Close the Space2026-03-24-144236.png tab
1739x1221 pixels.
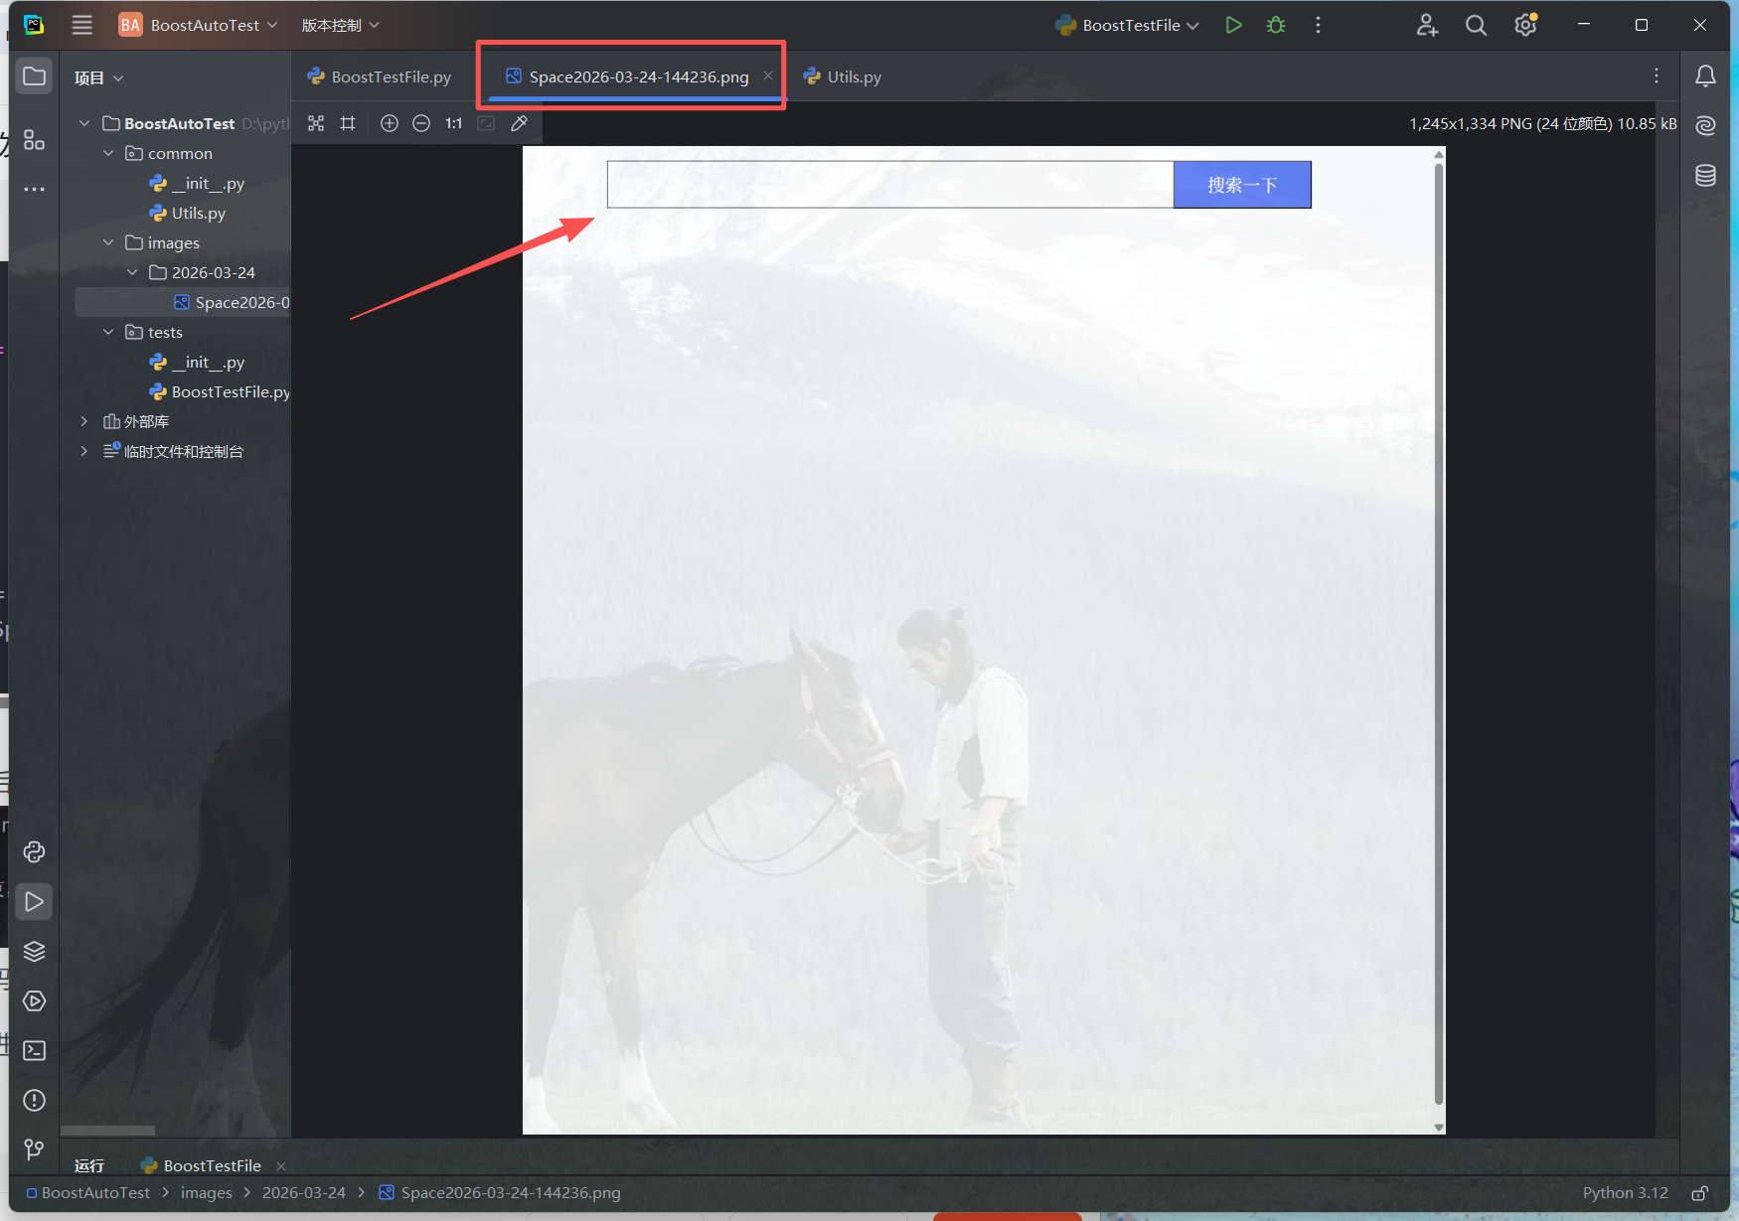pos(768,76)
